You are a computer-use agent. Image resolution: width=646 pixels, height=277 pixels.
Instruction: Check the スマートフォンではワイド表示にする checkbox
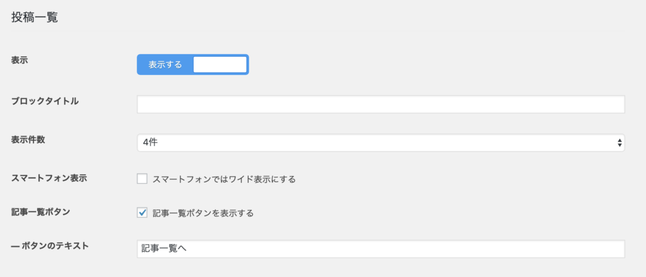click(x=142, y=179)
